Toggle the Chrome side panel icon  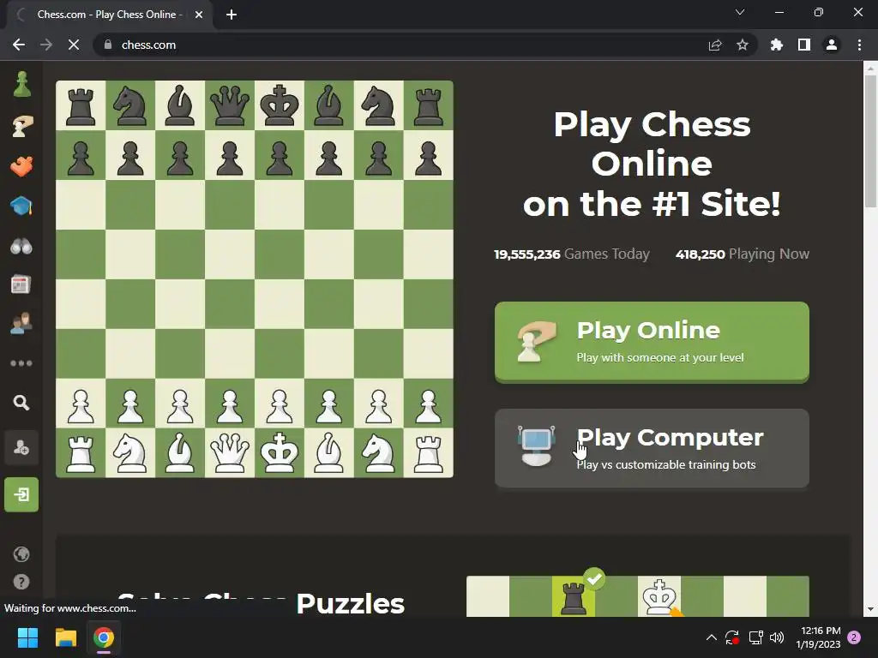(804, 45)
